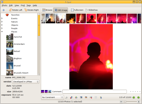Open the Tags menu
This screenshot has width=142, height=104.
(29, 5)
